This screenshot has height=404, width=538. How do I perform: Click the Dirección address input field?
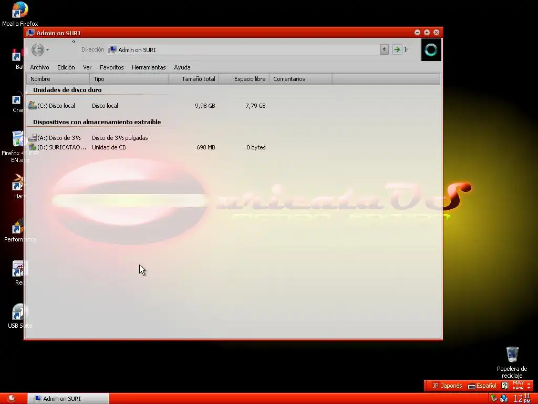pos(244,50)
